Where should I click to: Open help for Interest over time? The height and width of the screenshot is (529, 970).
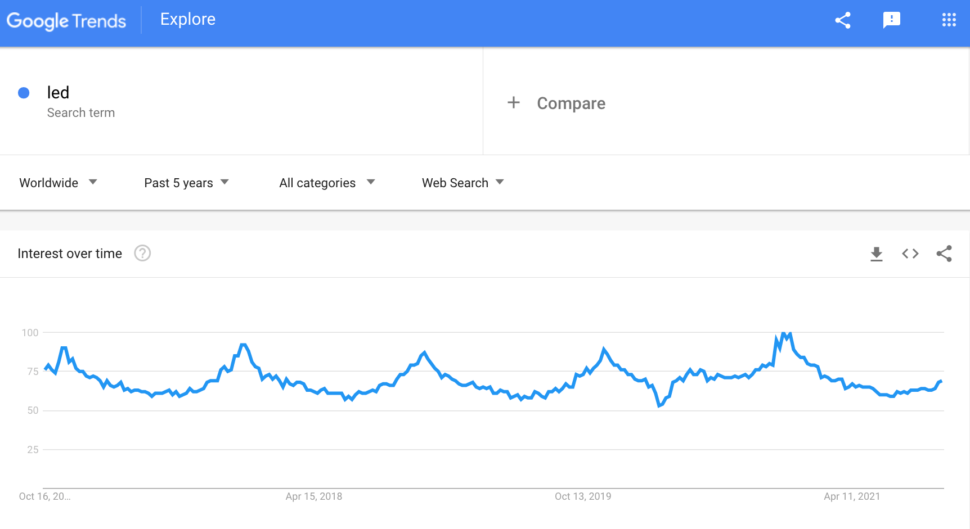pyautogui.click(x=142, y=254)
